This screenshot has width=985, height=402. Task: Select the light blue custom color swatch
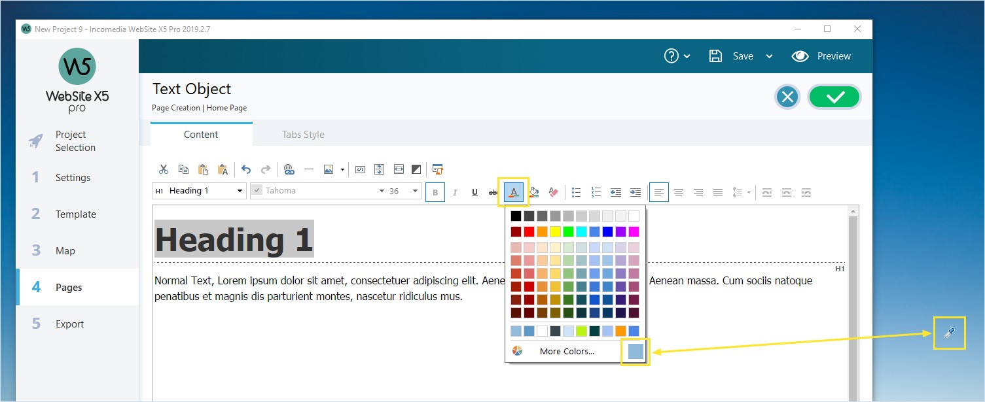634,351
